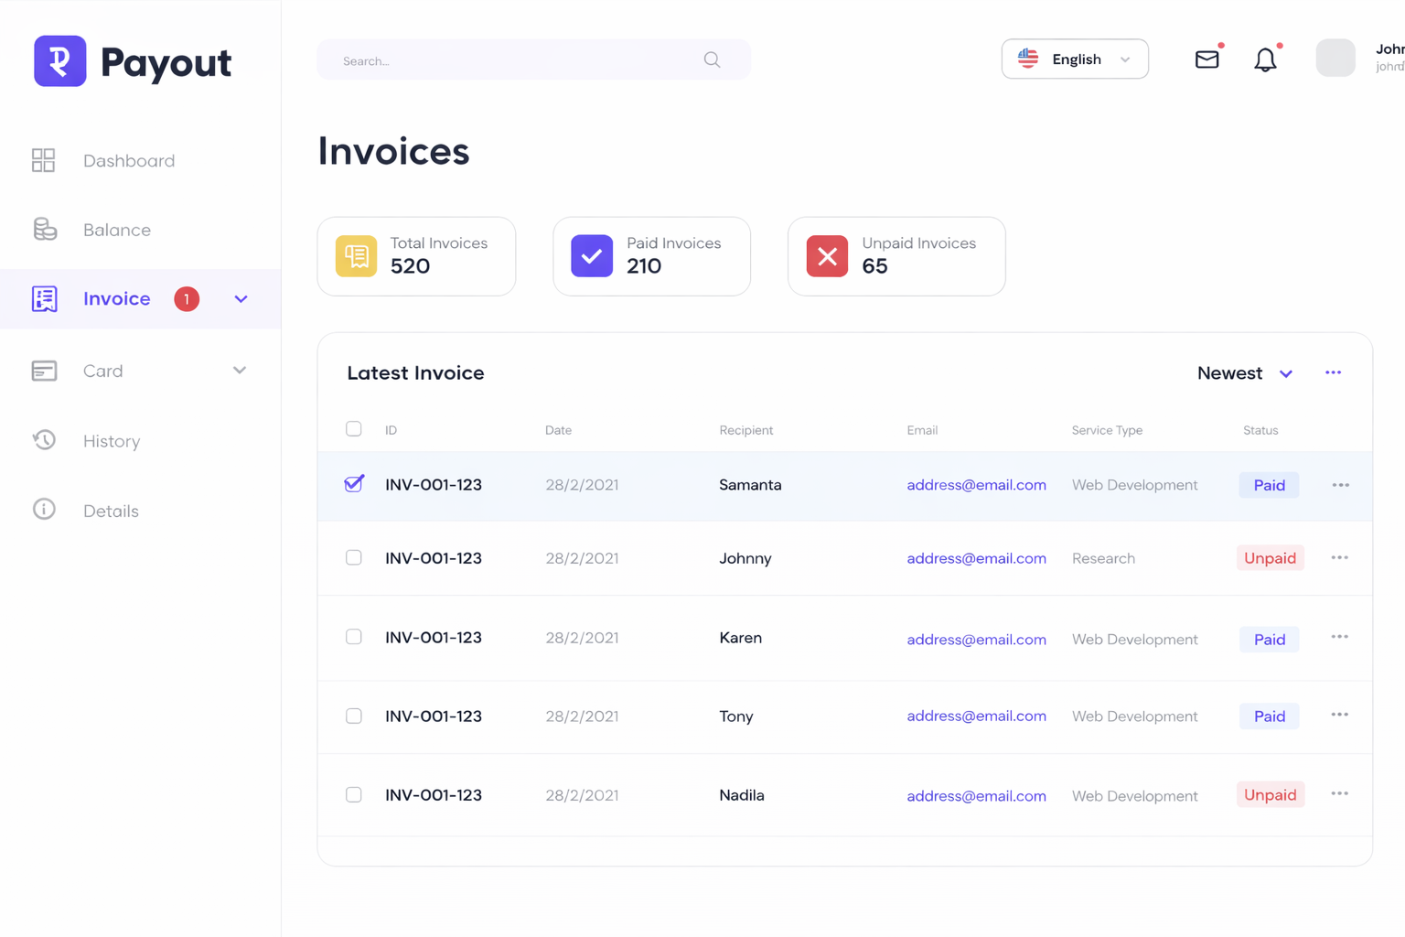Viewport: 1405px width, 937px height.
Task: Click Tony's email address link
Action: pyautogui.click(x=976, y=716)
